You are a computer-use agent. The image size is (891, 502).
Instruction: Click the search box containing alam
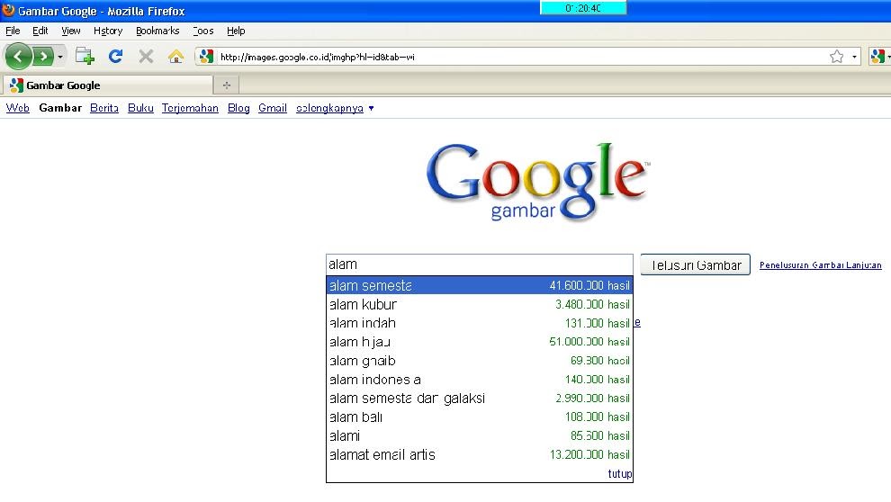tap(479, 264)
